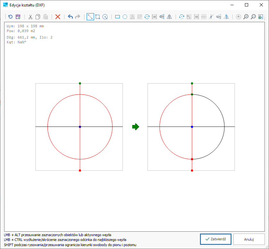Click the solid rotate arrows icon
269x249 pixels.
tap(147, 17)
